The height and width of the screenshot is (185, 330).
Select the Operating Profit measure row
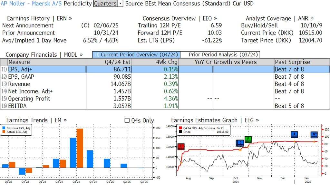(165, 99)
